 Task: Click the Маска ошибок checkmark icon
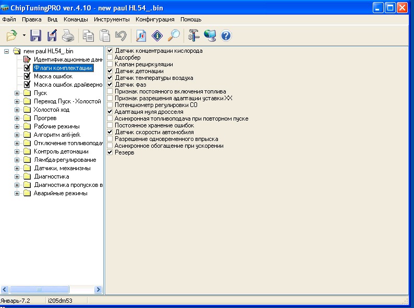click(x=27, y=76)
